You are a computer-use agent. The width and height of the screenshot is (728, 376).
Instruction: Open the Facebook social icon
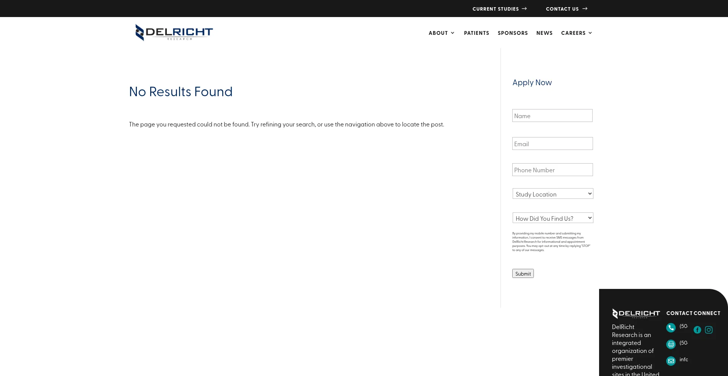[697, 330]
